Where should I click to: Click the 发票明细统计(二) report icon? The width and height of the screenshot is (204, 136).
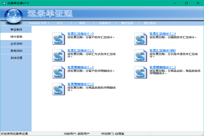[x=141, y=72]
